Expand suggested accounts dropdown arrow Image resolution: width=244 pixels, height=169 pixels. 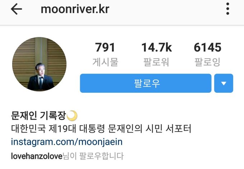tap(224, 83)
